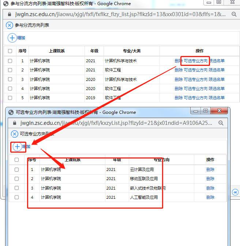Click the plus icon in the 参与分流方向列表 window
Viewport: 240px width, 246px height.
pos(12,38)
